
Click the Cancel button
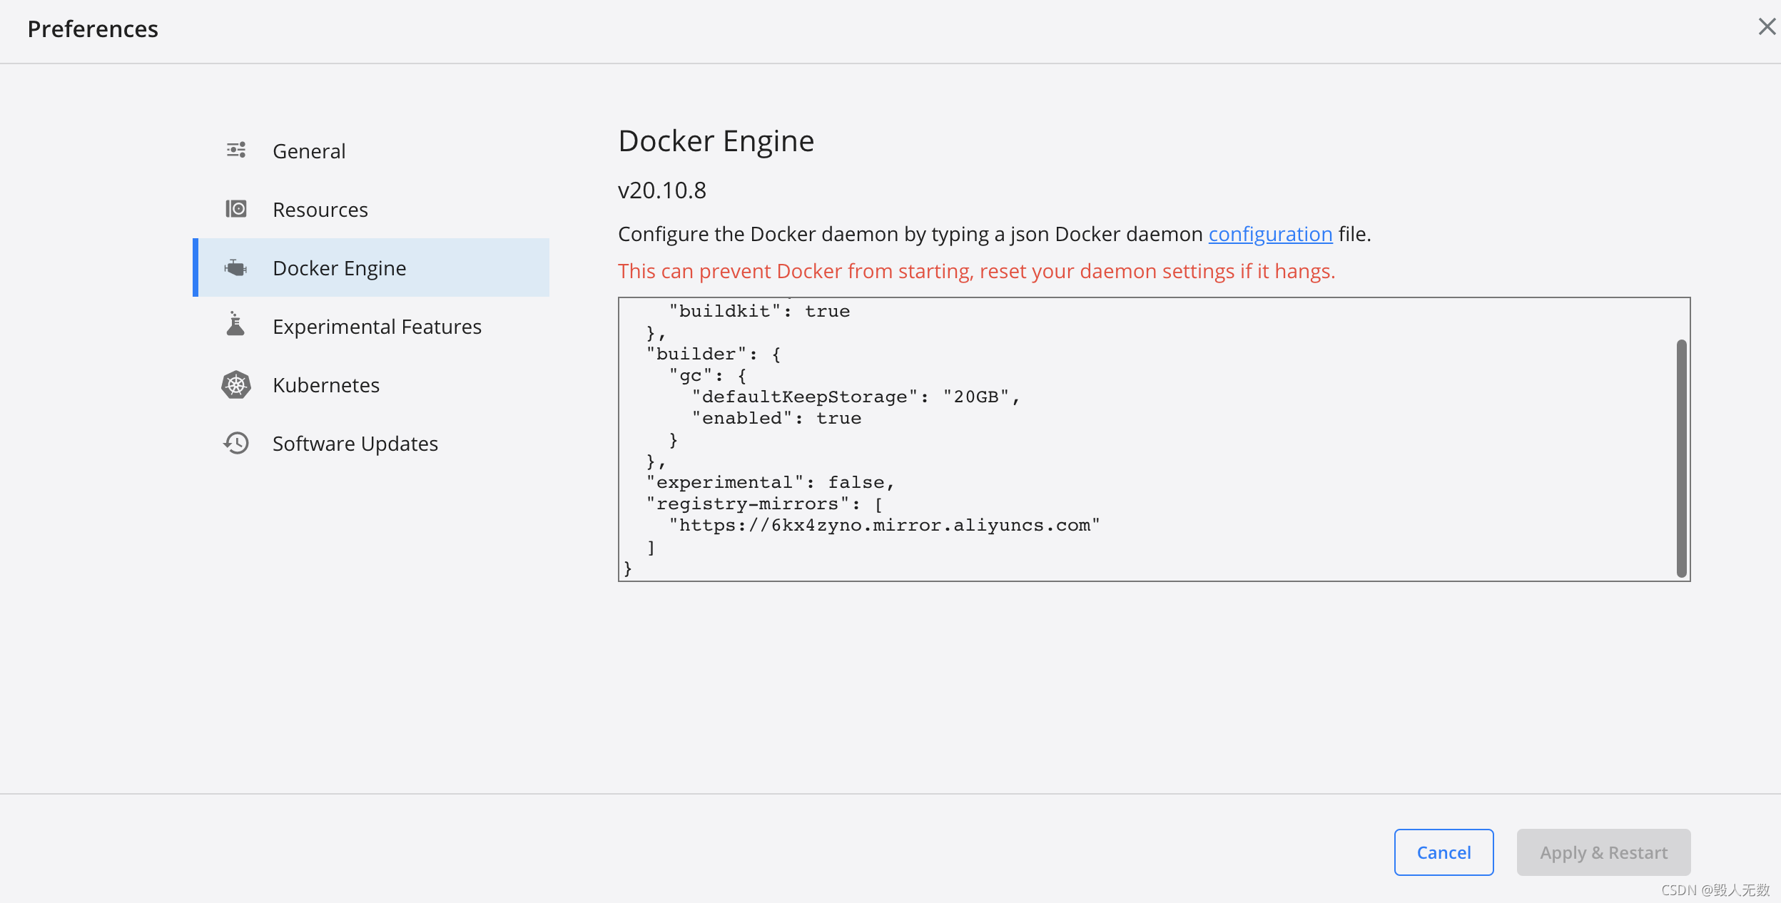[1442, 852]
